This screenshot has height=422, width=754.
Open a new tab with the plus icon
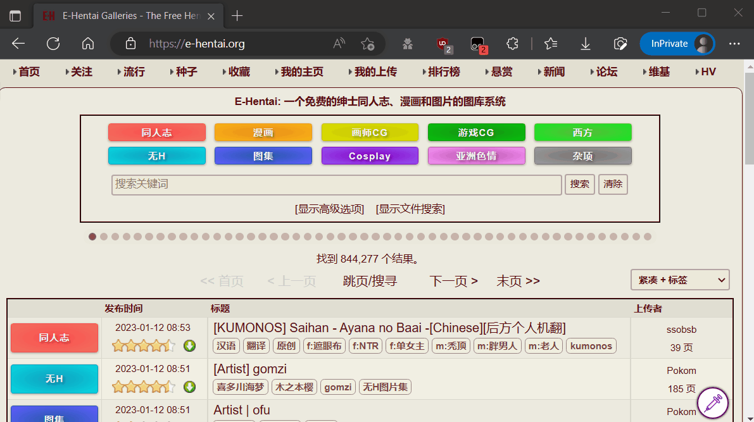point(237,16)
